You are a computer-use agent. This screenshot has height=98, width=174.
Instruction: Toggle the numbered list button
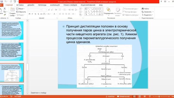65,10
